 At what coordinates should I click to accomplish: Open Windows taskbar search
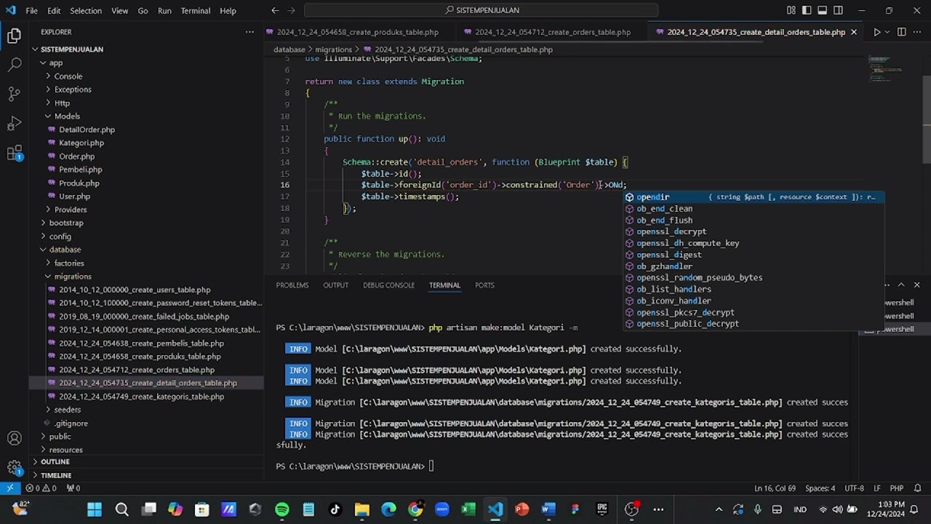[121, 509]
